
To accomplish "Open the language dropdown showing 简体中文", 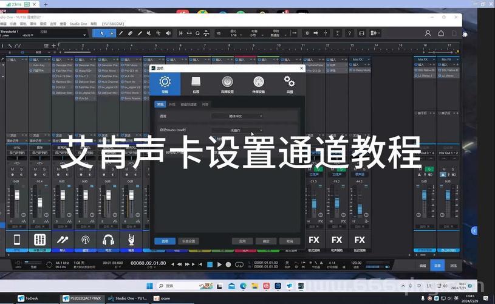I will coord(237,116).
